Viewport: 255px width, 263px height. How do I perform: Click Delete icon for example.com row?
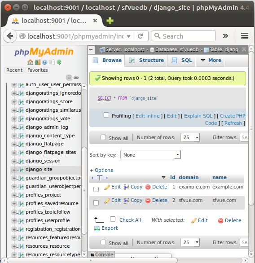(148, 187)
